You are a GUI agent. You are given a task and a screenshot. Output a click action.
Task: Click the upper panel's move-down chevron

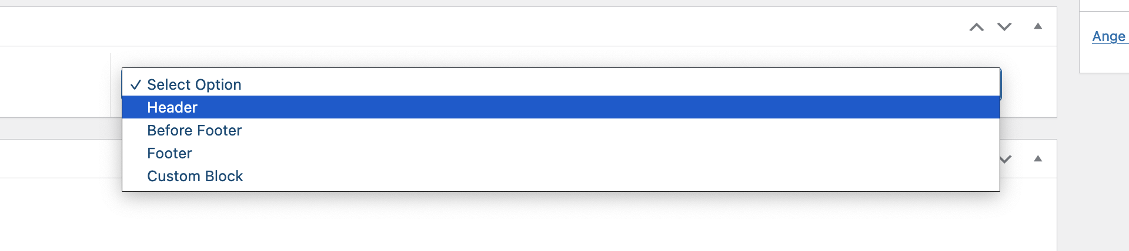1004,27
